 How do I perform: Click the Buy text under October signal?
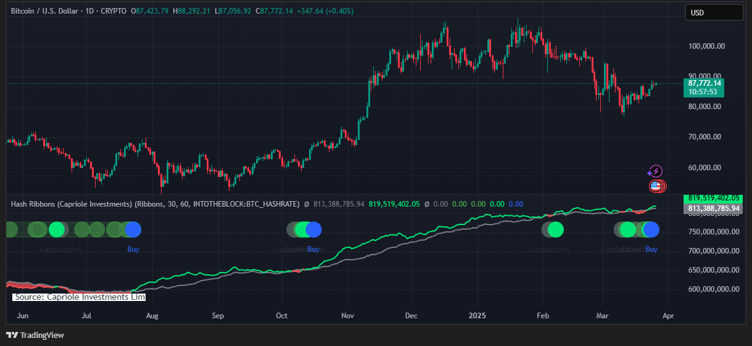point(313,249)
